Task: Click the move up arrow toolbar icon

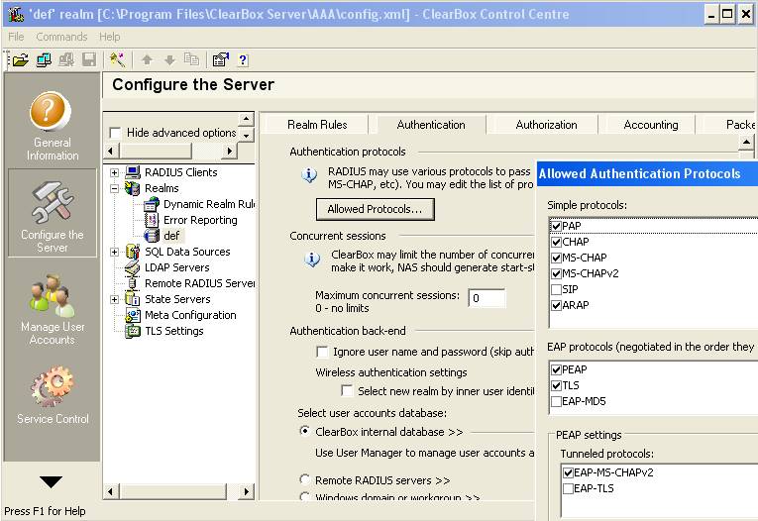Action: pos(147,60)
